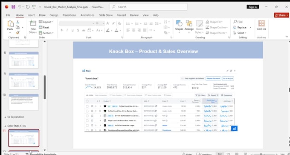
Task: Redo the last action
Action: click(x=28, y=7)
